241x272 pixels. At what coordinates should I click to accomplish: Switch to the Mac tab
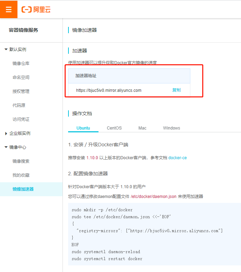pyautogui.click(x=142, y=128)
